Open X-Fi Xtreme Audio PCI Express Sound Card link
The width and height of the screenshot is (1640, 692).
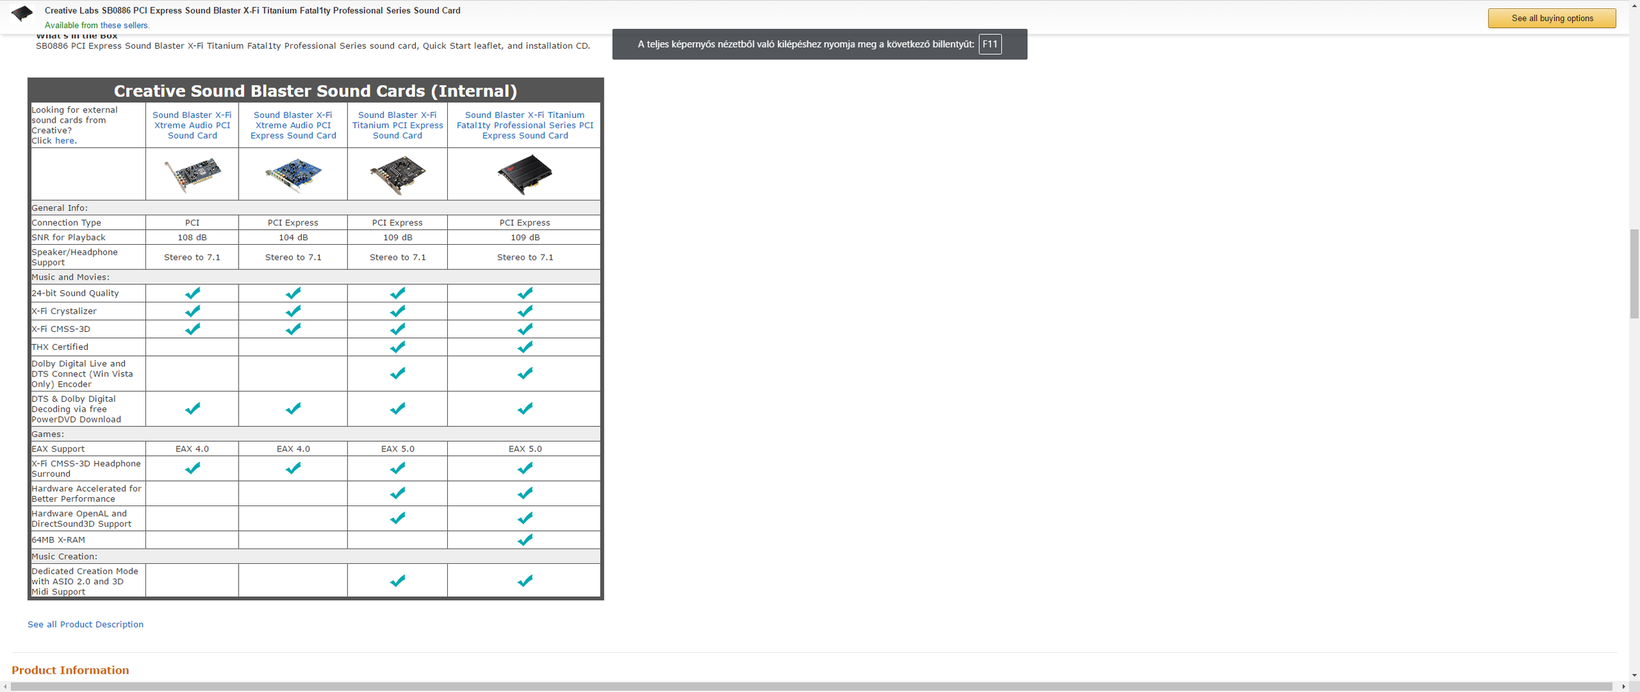pos(293,126)
